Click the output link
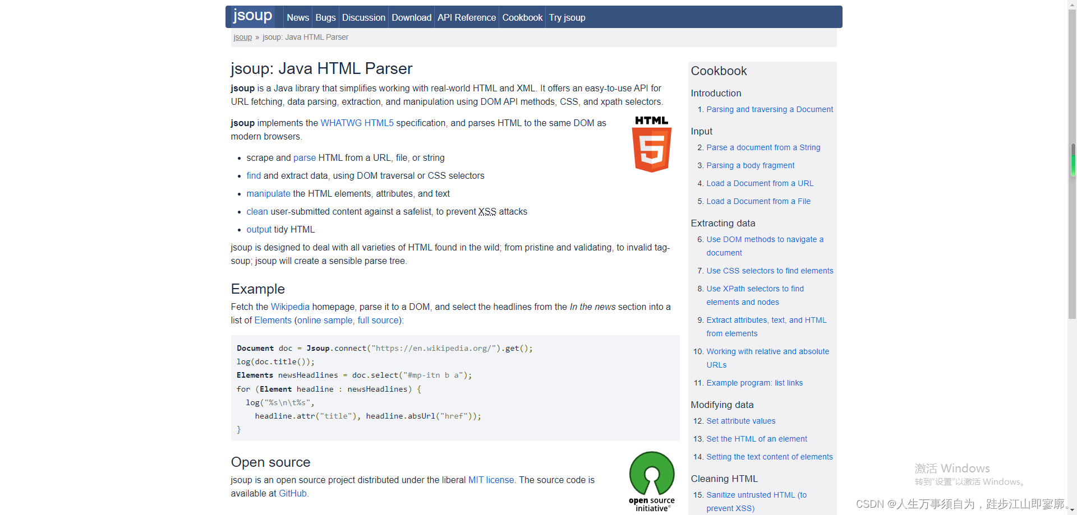This screenshot has width=1077, height=515. pos(259,229)
